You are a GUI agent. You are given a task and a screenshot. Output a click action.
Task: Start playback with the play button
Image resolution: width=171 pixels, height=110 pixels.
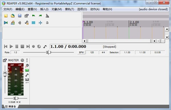[x=11, y=47]
